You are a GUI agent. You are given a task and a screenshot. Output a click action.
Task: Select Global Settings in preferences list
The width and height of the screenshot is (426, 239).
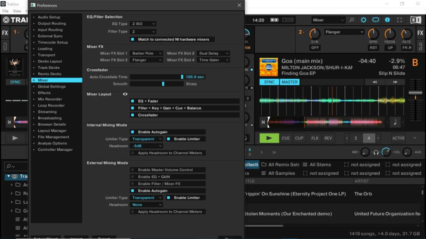[x=52, y=87]
